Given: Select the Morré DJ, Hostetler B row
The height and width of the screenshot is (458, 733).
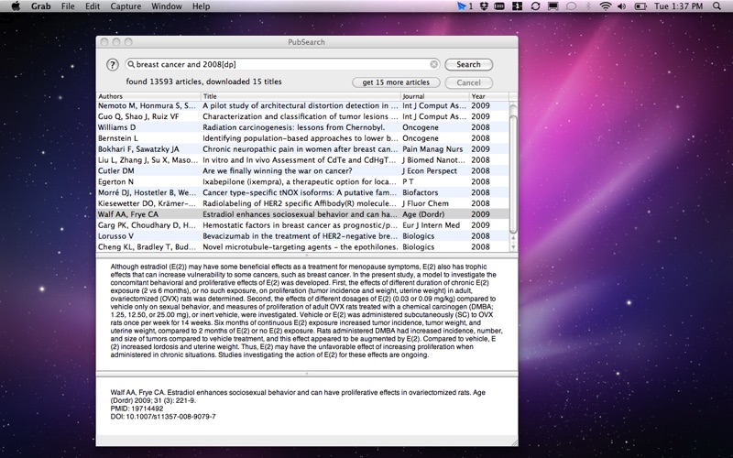Looking at the screenshot, I should 302,192.
